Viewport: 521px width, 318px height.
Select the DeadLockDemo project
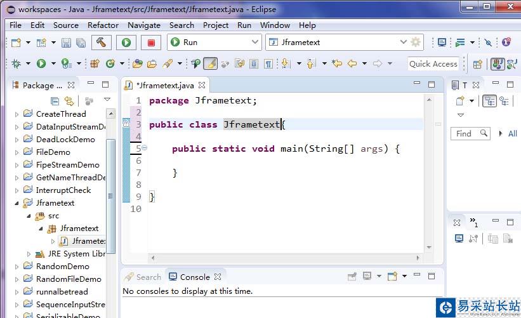[x=65, y=140]
